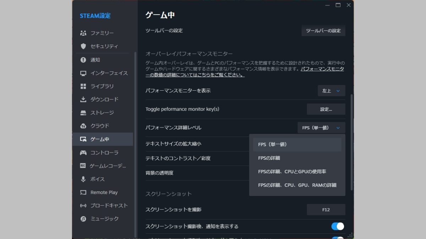The height and width of the screenshot is (239, 426).
Task: Open ストレージ settings
Action: click(x=103, y=113)
